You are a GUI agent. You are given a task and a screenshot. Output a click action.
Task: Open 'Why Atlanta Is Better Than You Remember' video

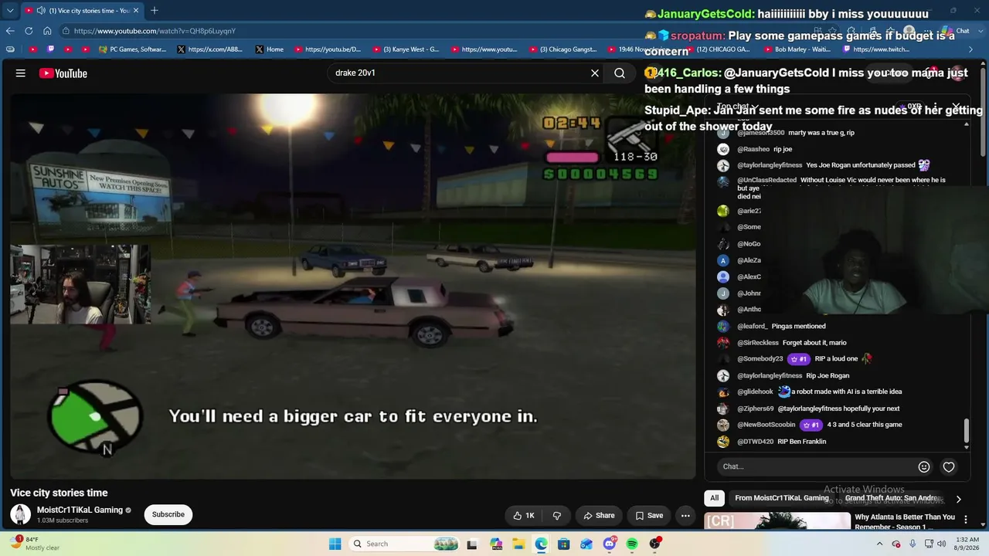[x=905, y=522]
